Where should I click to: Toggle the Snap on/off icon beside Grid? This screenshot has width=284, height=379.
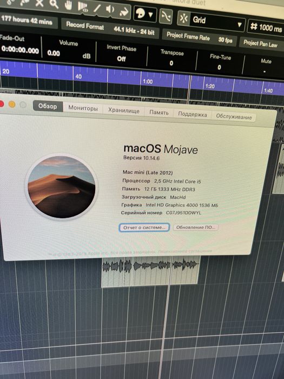(184, 18)
